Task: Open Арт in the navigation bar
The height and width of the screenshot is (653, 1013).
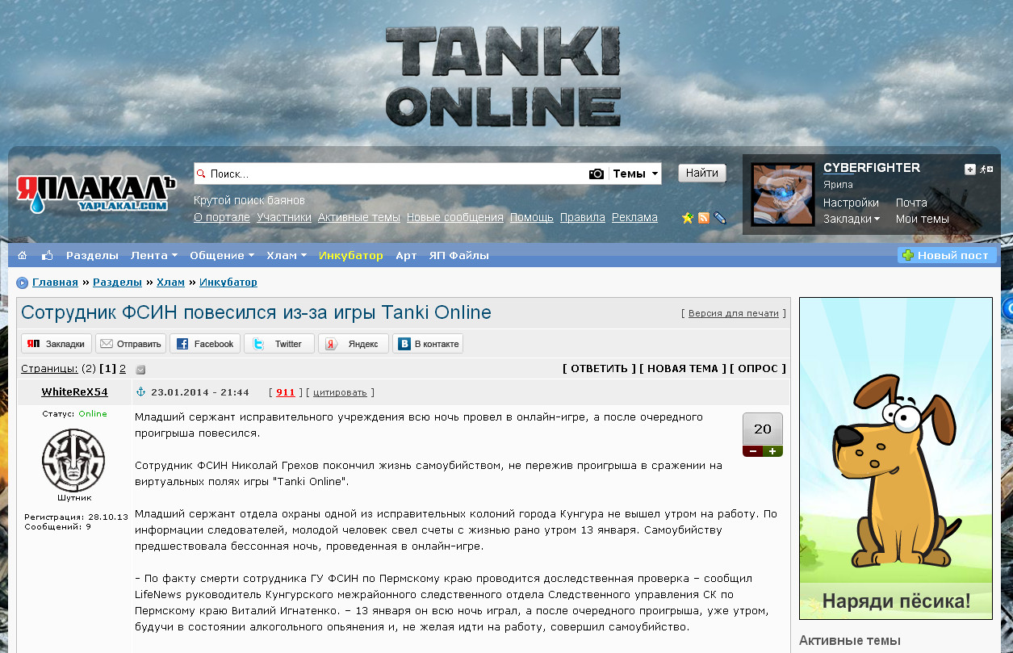Action: (x=406, y=255)
